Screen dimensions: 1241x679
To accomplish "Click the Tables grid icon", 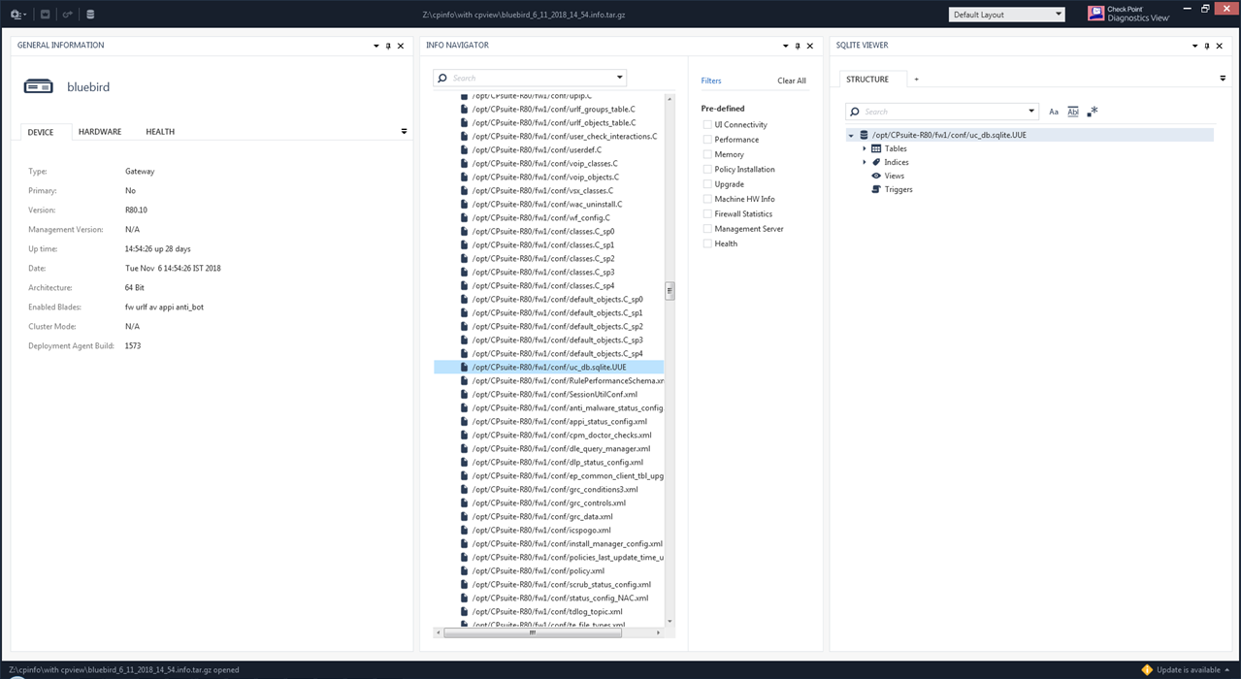I will (x=876, y=148).
